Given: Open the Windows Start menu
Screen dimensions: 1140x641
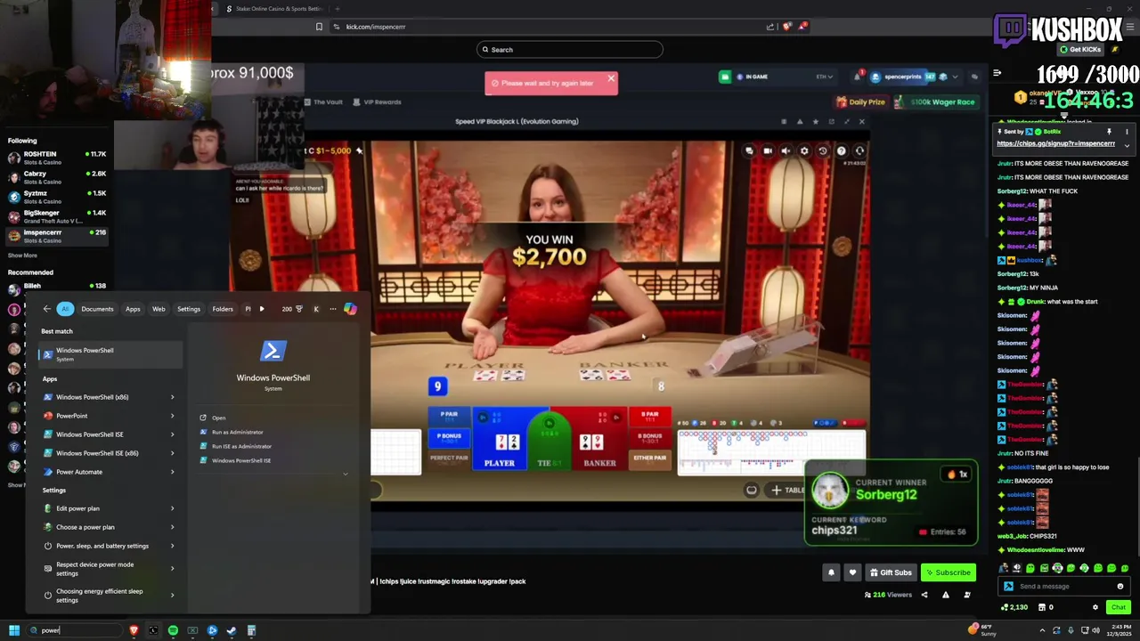Looking at the screenshot, I should pos(14,630).
